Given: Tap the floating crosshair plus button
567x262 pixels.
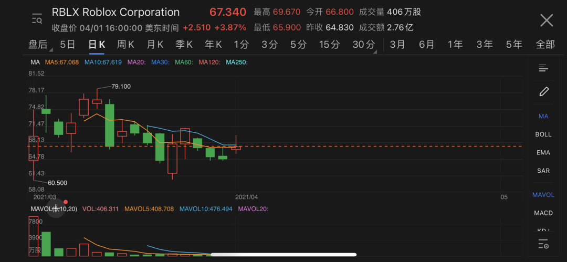Looking at the screenshot, I should tap(56, 208).
